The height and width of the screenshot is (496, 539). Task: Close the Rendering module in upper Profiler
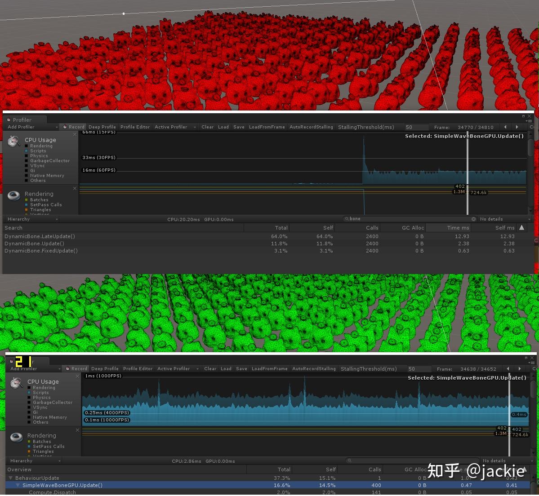(75, 189)
